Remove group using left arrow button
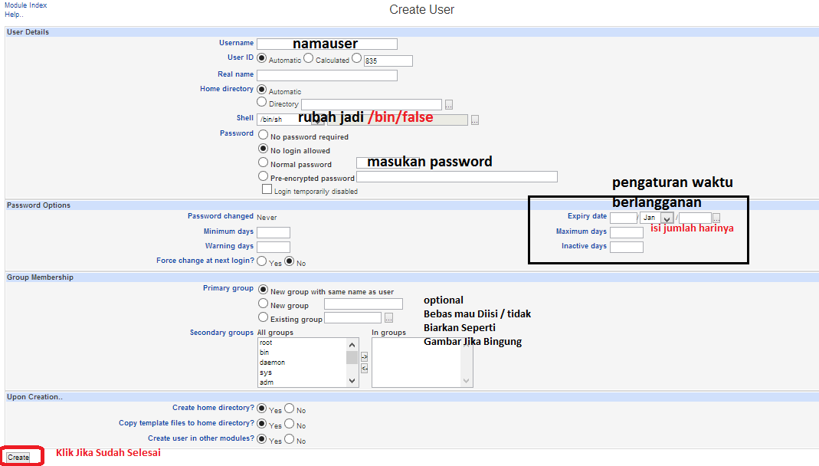 365,369
